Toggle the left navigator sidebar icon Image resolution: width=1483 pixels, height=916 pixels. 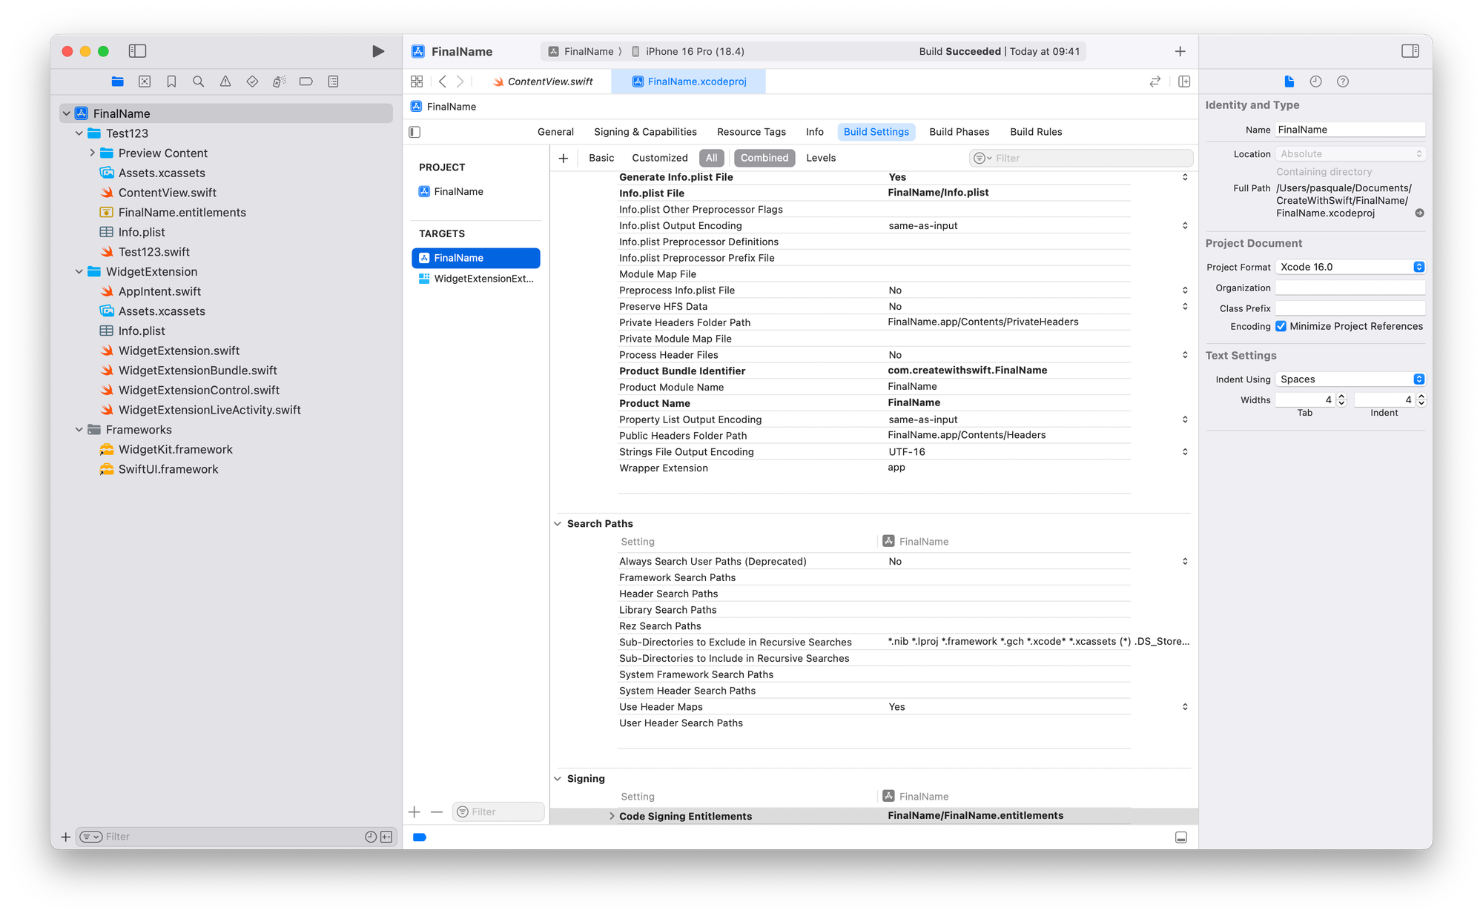137,51
